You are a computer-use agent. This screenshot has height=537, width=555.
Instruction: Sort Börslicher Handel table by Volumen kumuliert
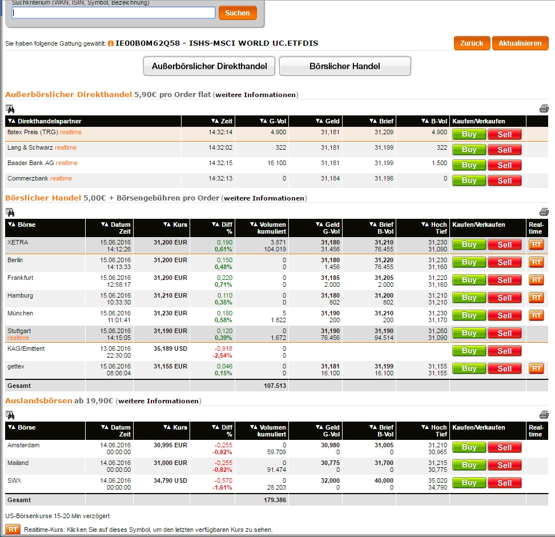[268, 228]
